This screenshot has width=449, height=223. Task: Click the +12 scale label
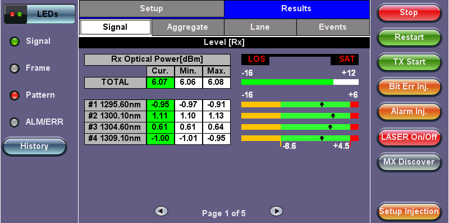coord(349,74)
